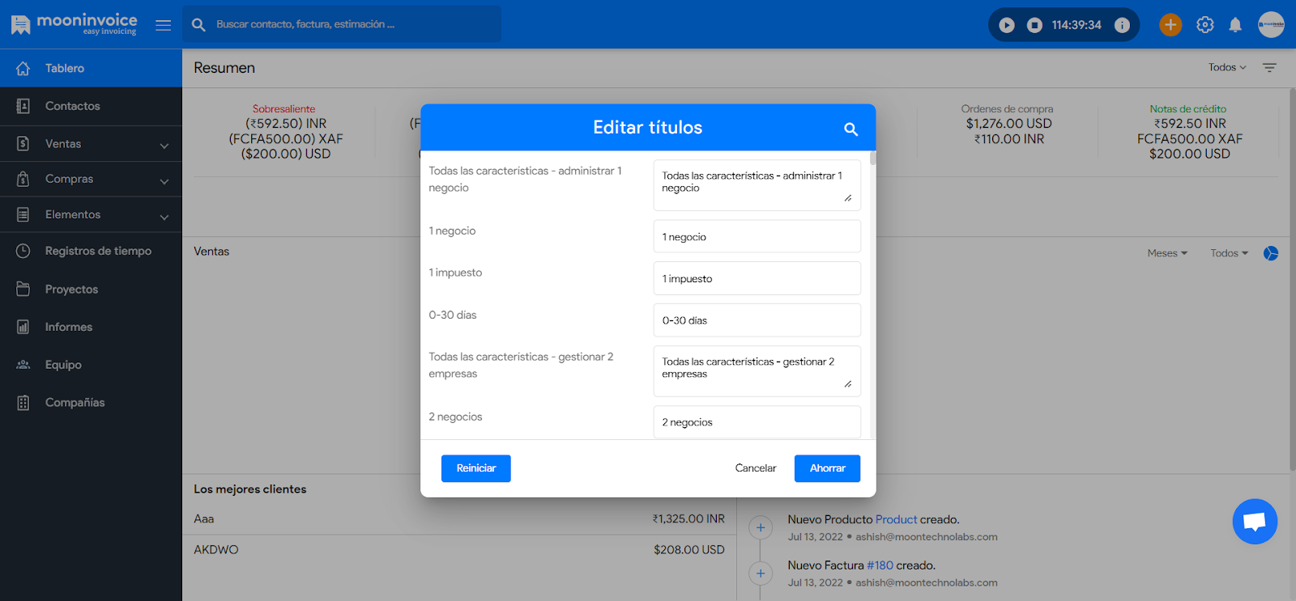Click the Proyectos folder icon

[23, 289]
